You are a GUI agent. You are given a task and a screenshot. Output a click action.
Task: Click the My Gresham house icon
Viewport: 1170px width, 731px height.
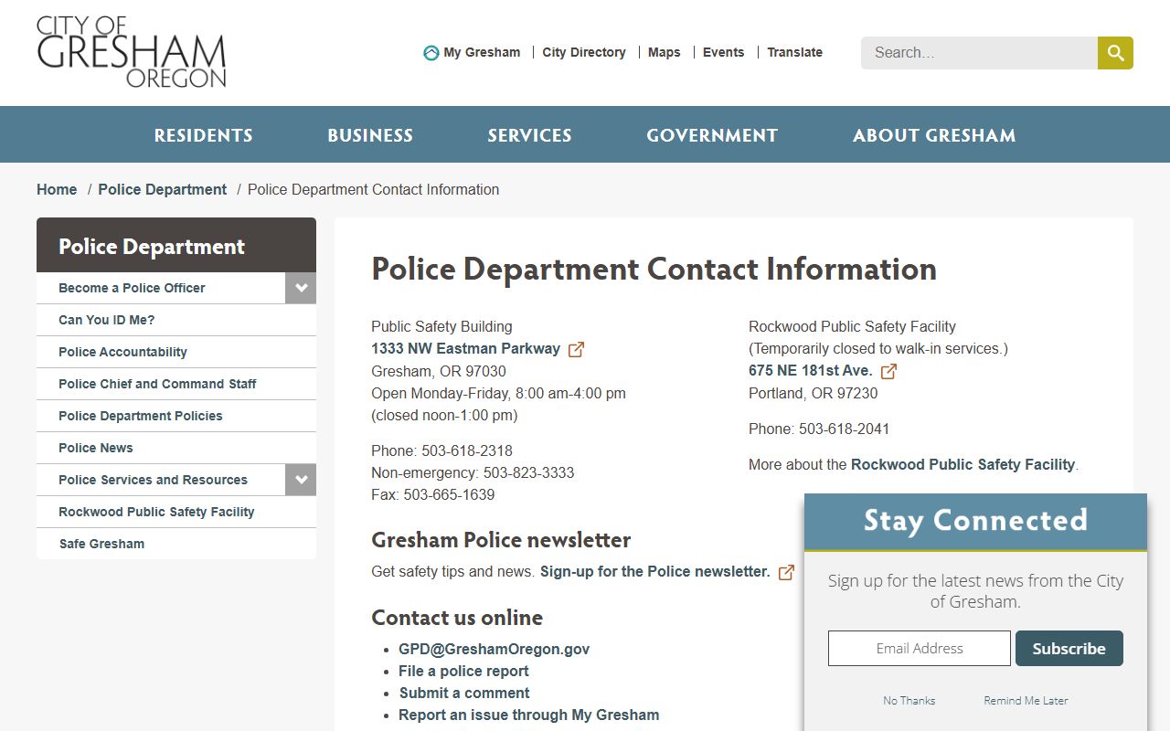click(431, 53)
